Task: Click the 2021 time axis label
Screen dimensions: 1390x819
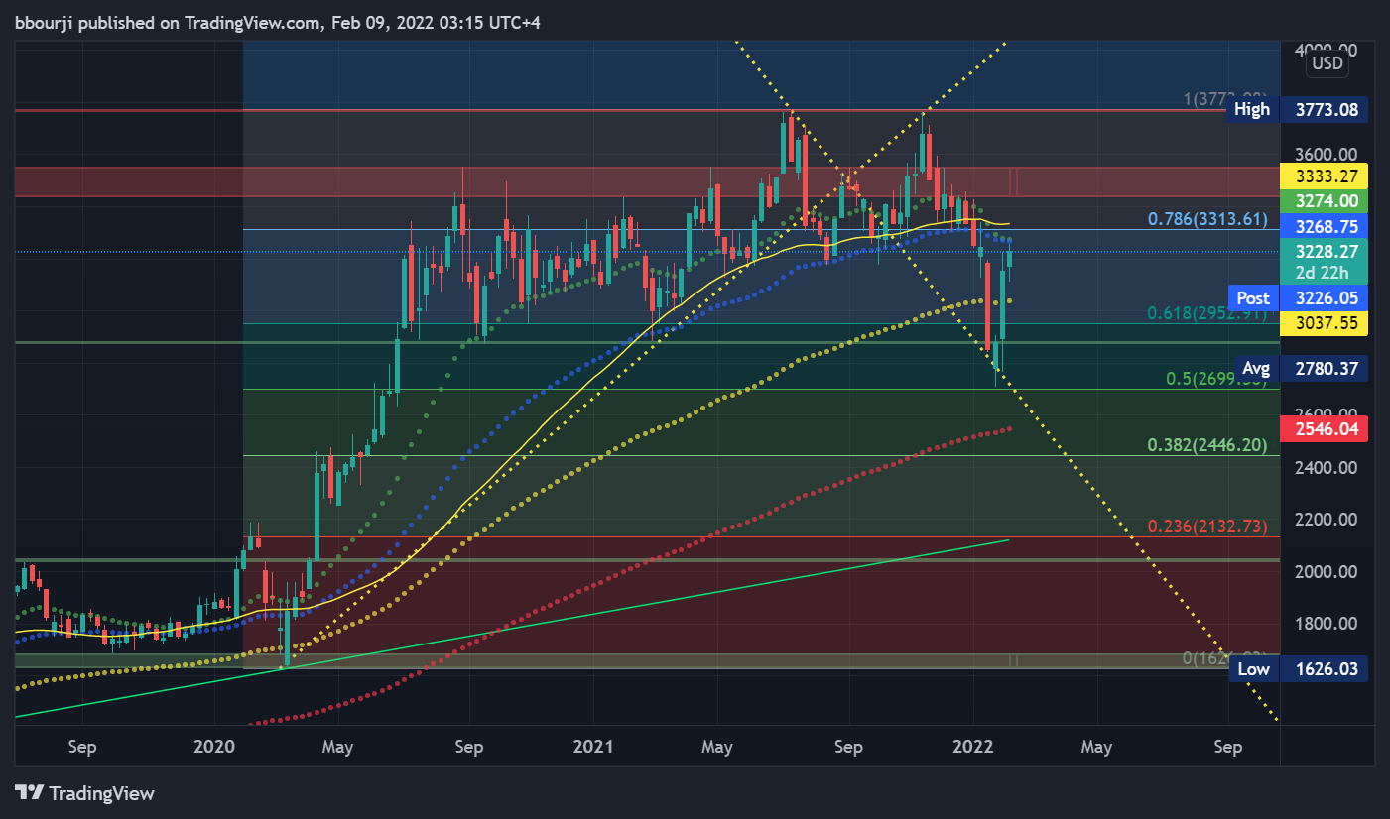Action: [592, 747]
